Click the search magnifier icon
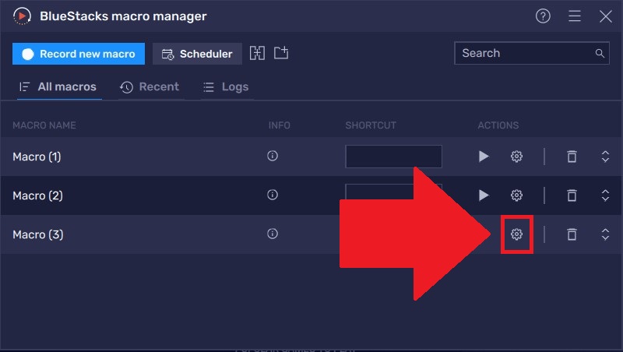The height and width of the screenshot is (352, 623). (x=600, y=53)
